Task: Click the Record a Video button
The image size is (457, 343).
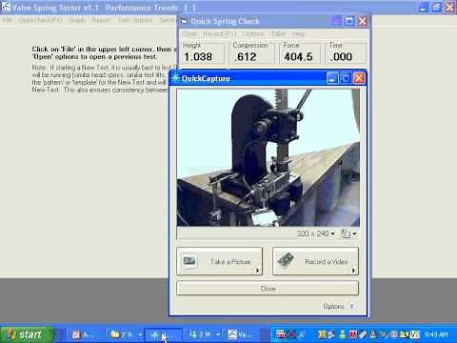Action: 315,261
